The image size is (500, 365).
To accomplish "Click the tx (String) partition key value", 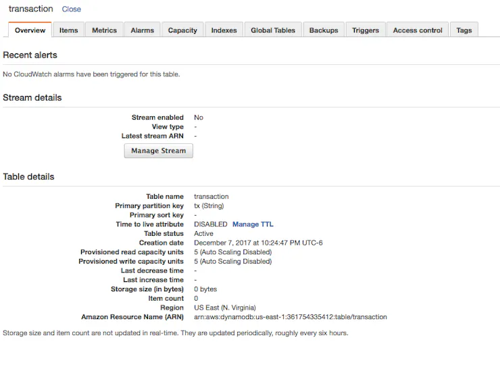I will (209, 205).
